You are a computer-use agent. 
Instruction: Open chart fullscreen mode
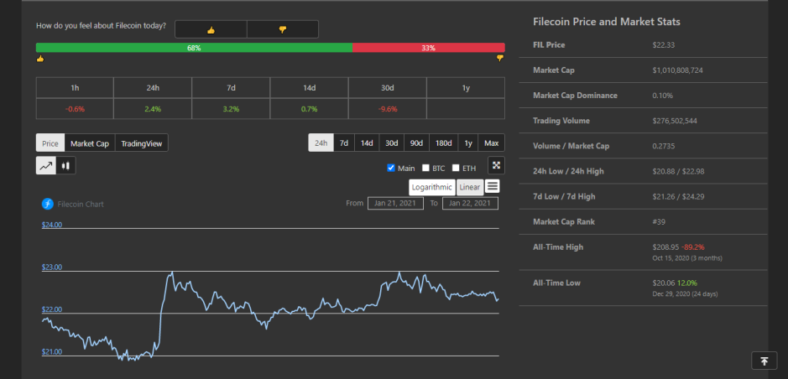[x=496, y=165]
